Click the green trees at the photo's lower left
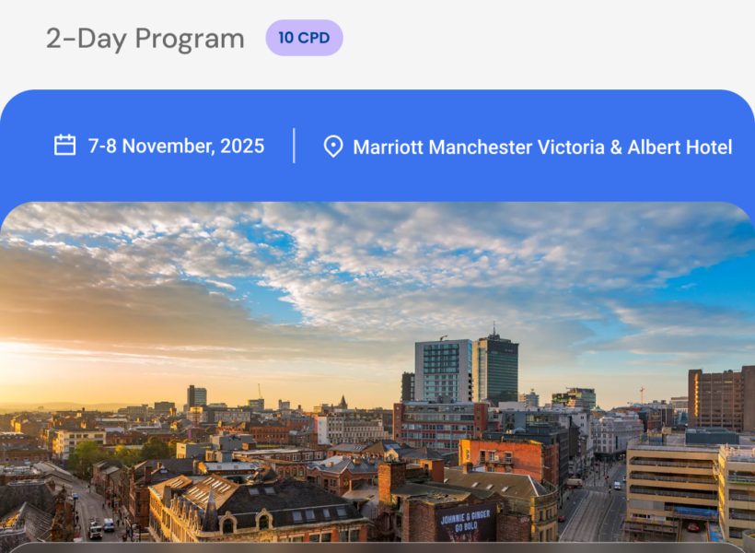755x553 pixels. pyautogui.click(x=87, y=456)
